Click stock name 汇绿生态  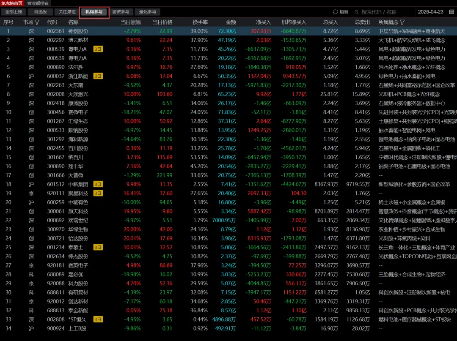pyautogui.click(x=78, y=121)
